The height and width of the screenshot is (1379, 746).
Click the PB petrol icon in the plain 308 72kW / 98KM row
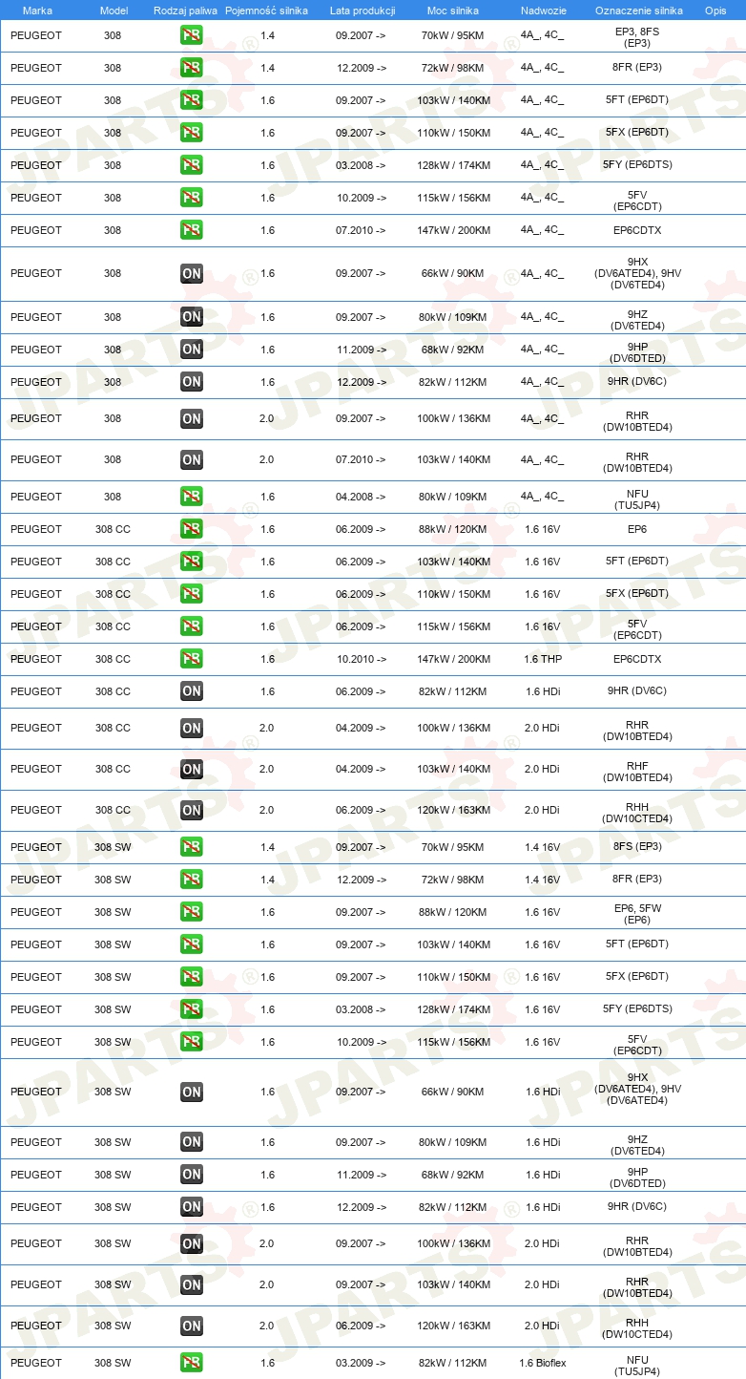point(192,68)
